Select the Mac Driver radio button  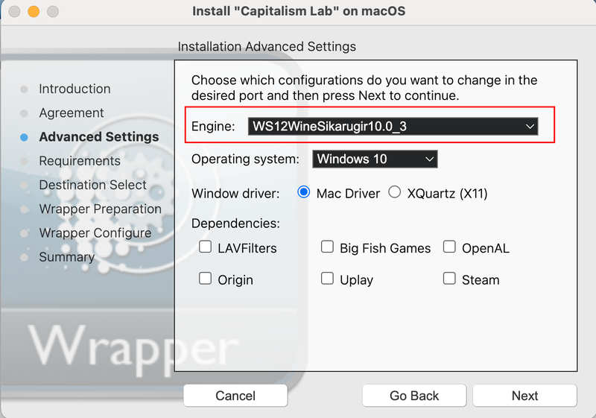[x=304, y=193]
